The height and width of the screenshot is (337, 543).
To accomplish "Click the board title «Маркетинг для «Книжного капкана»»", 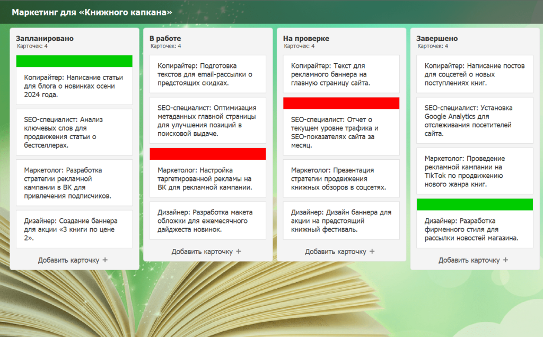I will pos(92,12).
